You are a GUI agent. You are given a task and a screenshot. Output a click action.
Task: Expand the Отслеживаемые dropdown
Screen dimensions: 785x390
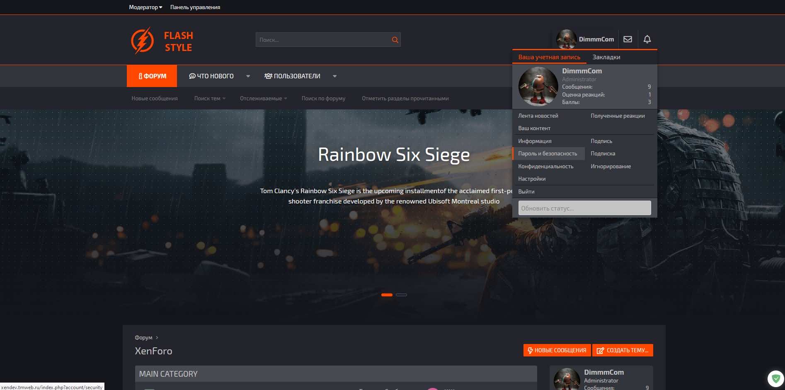point(263,98)
